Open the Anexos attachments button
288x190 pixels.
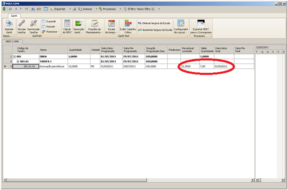pyautogui.click(x=85, y=9)
